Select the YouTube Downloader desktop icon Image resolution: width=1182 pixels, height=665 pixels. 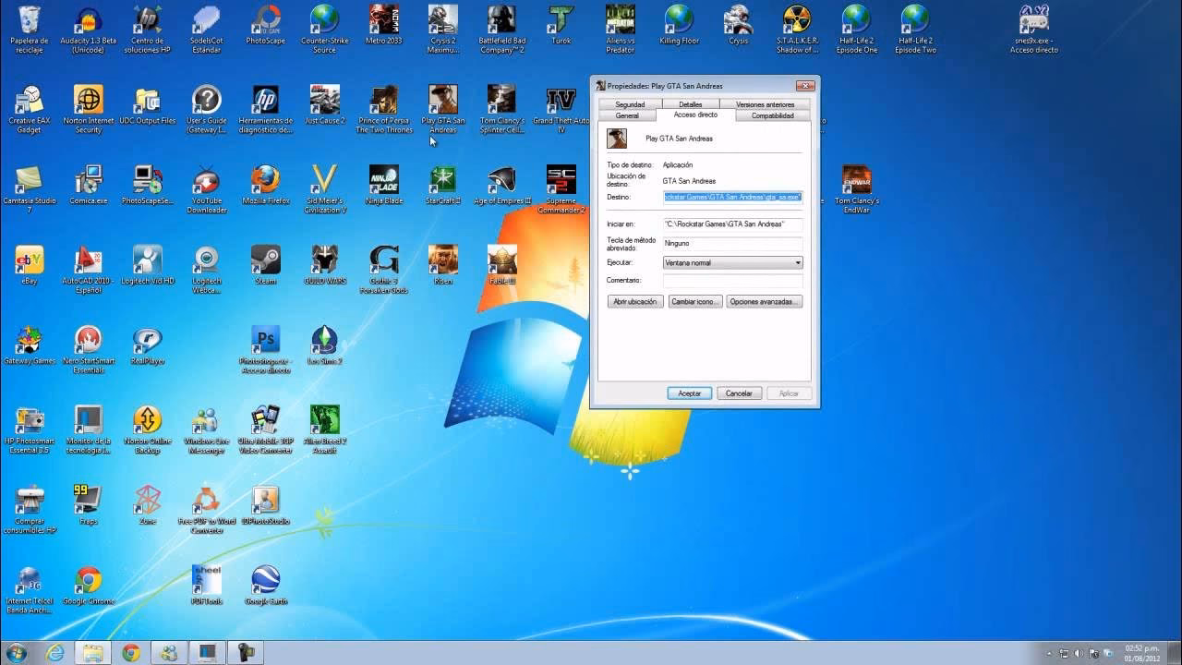[x=206, y=188]
